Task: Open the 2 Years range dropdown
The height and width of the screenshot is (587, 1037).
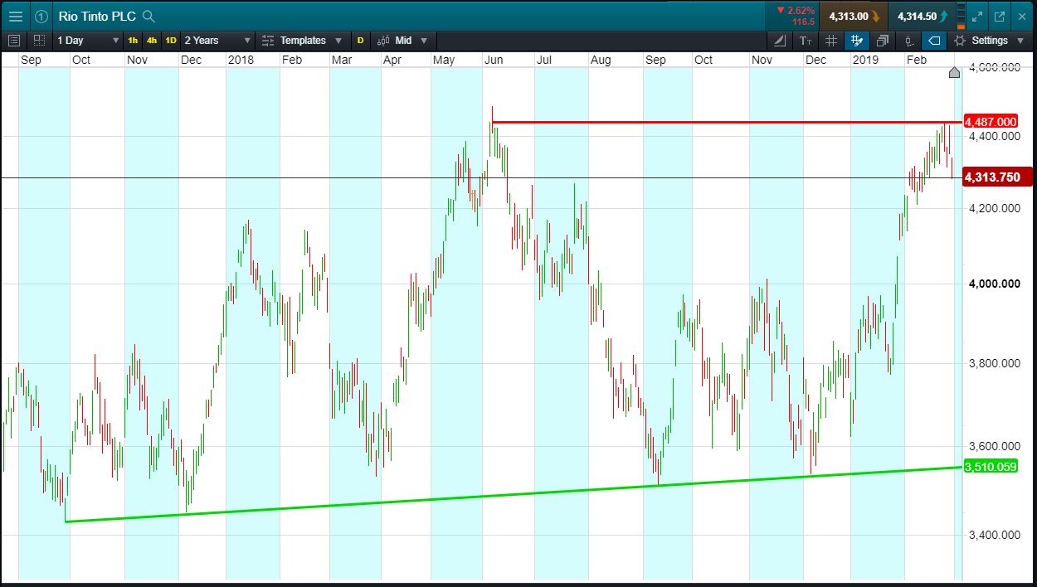Action: point(217,40)
